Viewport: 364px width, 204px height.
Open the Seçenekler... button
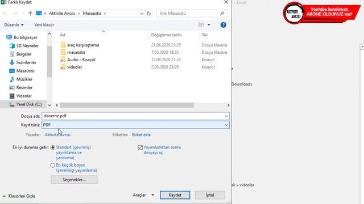pyautogui.click(x=74, y=180)
